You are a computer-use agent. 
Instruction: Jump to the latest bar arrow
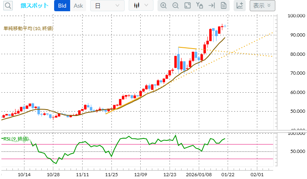212,6
